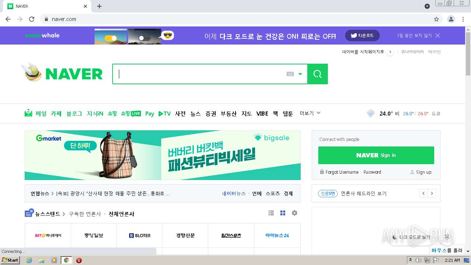This screenshot has width=471, height=265.
Task: Bookmark this page with star icon
Action: point(436,19)
